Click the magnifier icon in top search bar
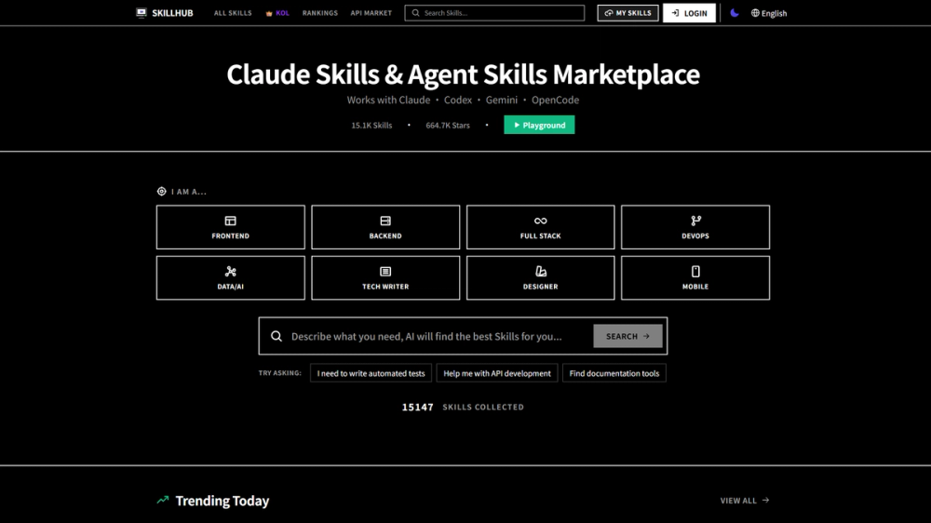This screenshot has width=931, height=523. [x=415, y=13]
